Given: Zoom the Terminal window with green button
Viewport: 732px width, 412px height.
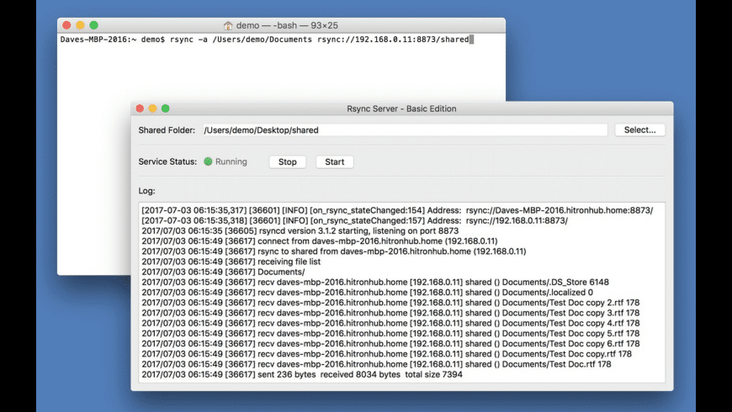Looking at the screenshot, I should 94,25.
